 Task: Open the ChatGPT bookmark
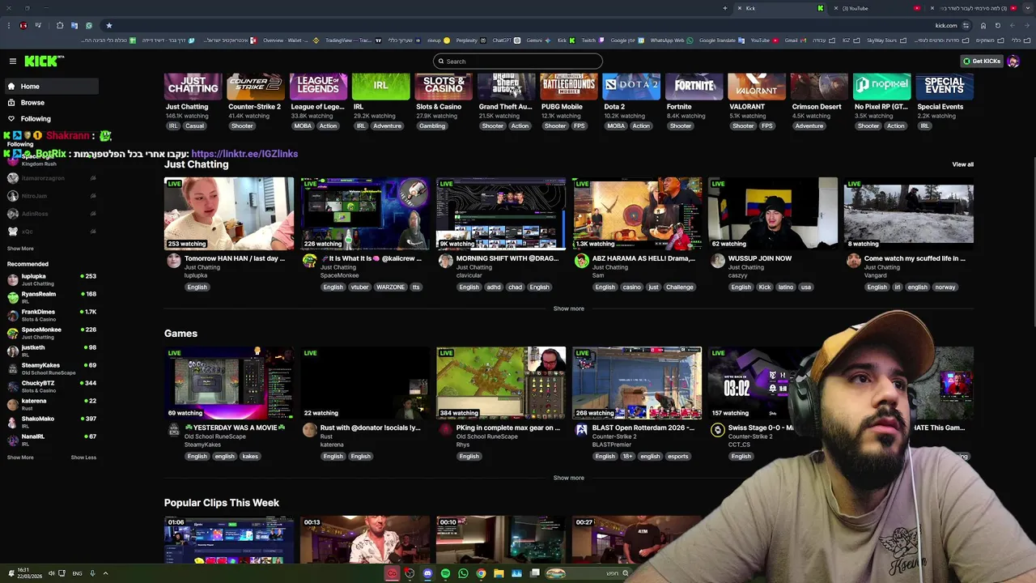point(505,40)
